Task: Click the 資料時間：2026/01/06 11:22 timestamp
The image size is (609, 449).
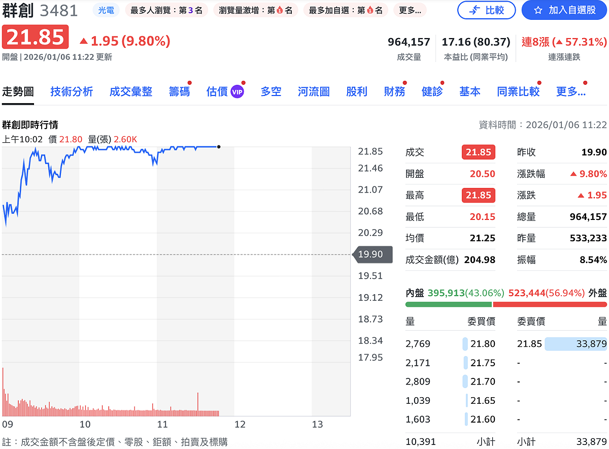Action: coord(543,124)
